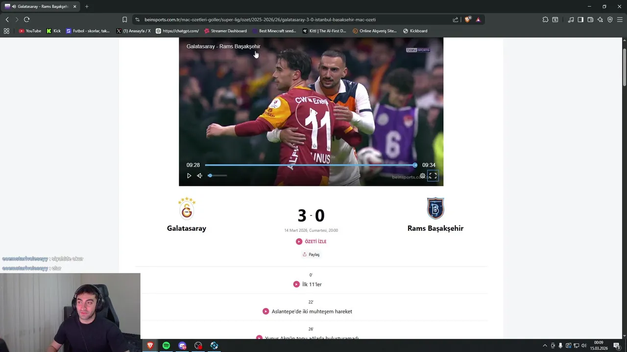
Task: Bookmark this page icon
Action: click(124, 20)
